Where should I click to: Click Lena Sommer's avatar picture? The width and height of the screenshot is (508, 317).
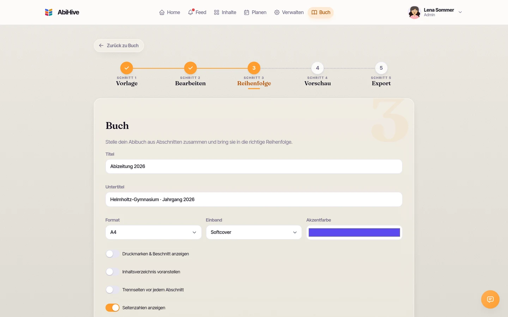pos(414,12)
